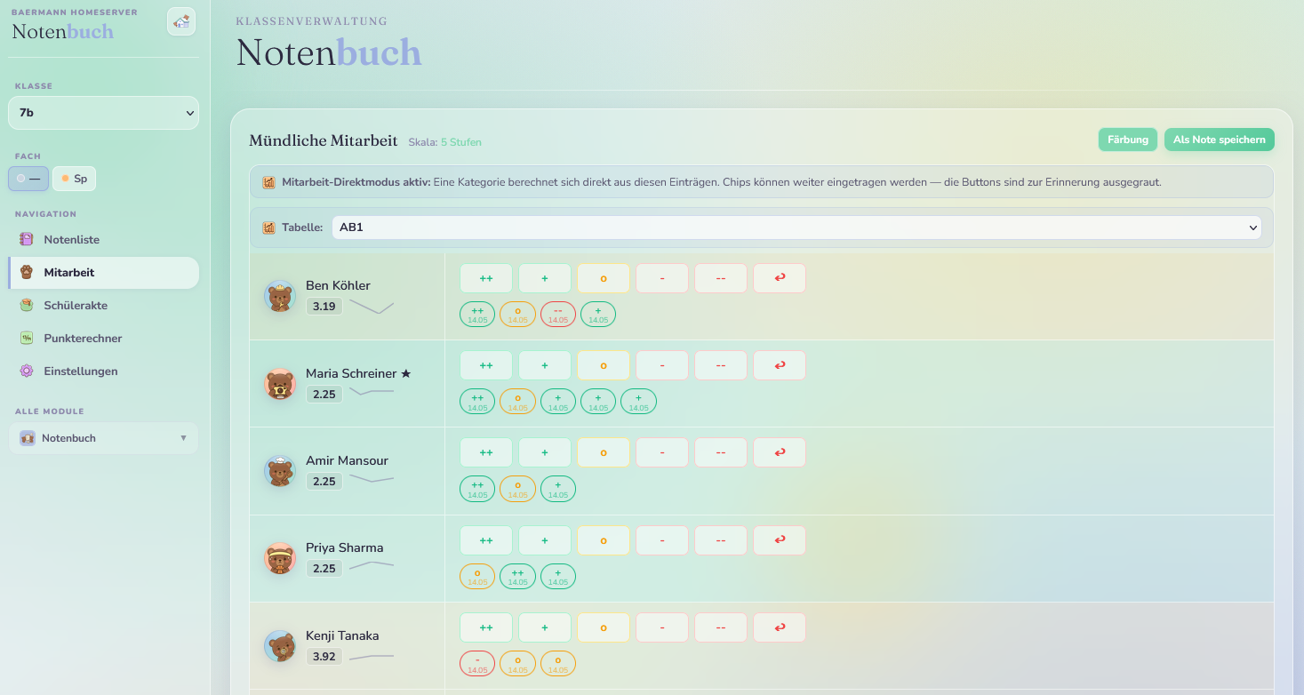This screenshot has width=1304, height=695.
Task: Give Priya Sharma a - rating
Action: click(662, 540)
